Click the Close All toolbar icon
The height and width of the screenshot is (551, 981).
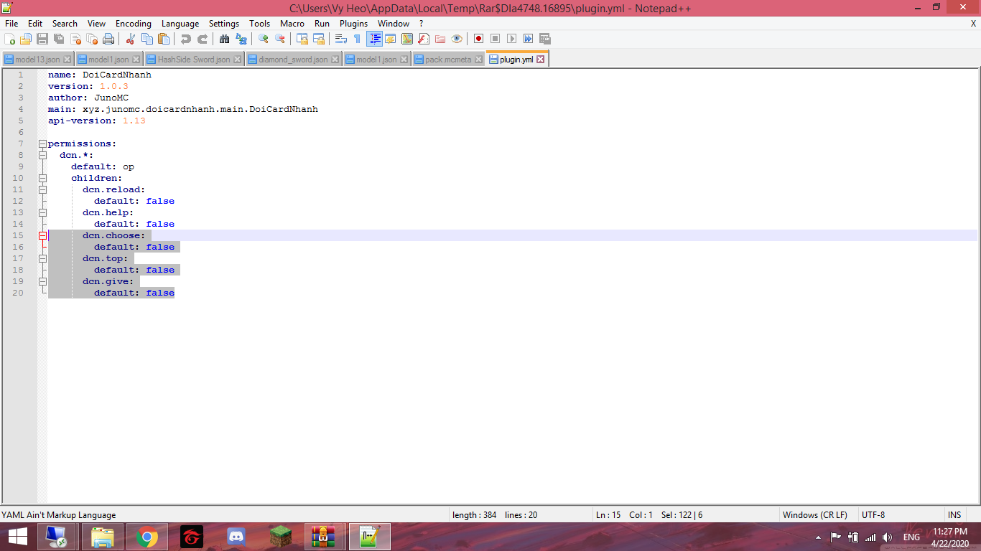(x=92, y=39)
